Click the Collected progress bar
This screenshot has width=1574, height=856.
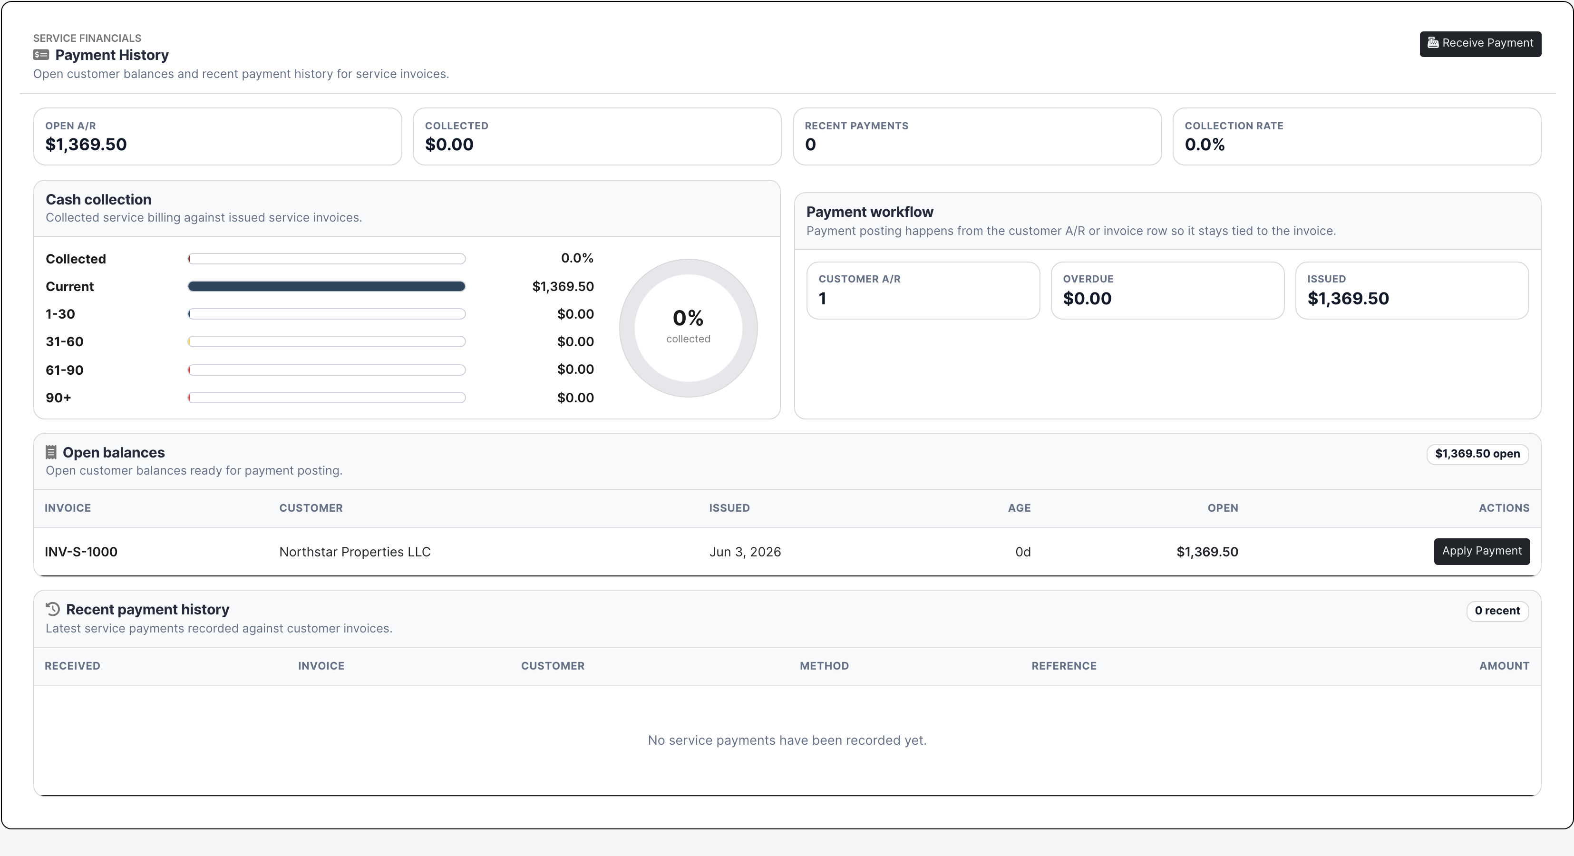tap(327, 259)
